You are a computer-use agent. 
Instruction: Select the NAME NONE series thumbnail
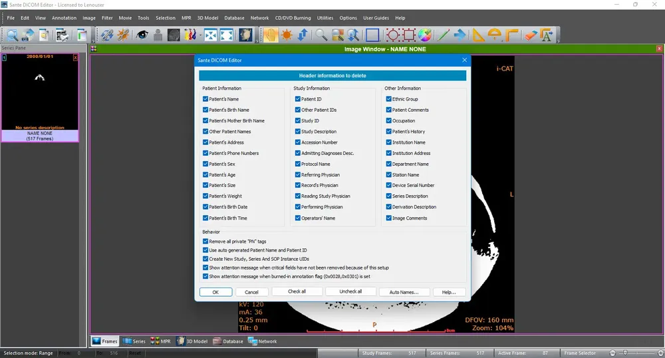point(40,98)
